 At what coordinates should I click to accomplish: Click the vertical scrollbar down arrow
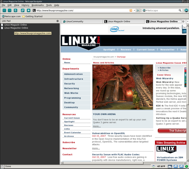(x=187, y=160)
